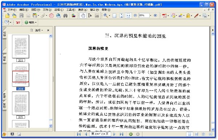
Task: Click the zoom percentage field 89%
Action: [x=144, y=16]
